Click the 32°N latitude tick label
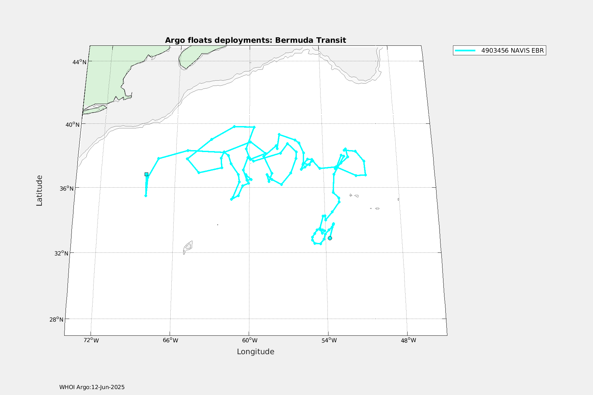The height and width of the screenshot is (395, 593). [61, 253]
